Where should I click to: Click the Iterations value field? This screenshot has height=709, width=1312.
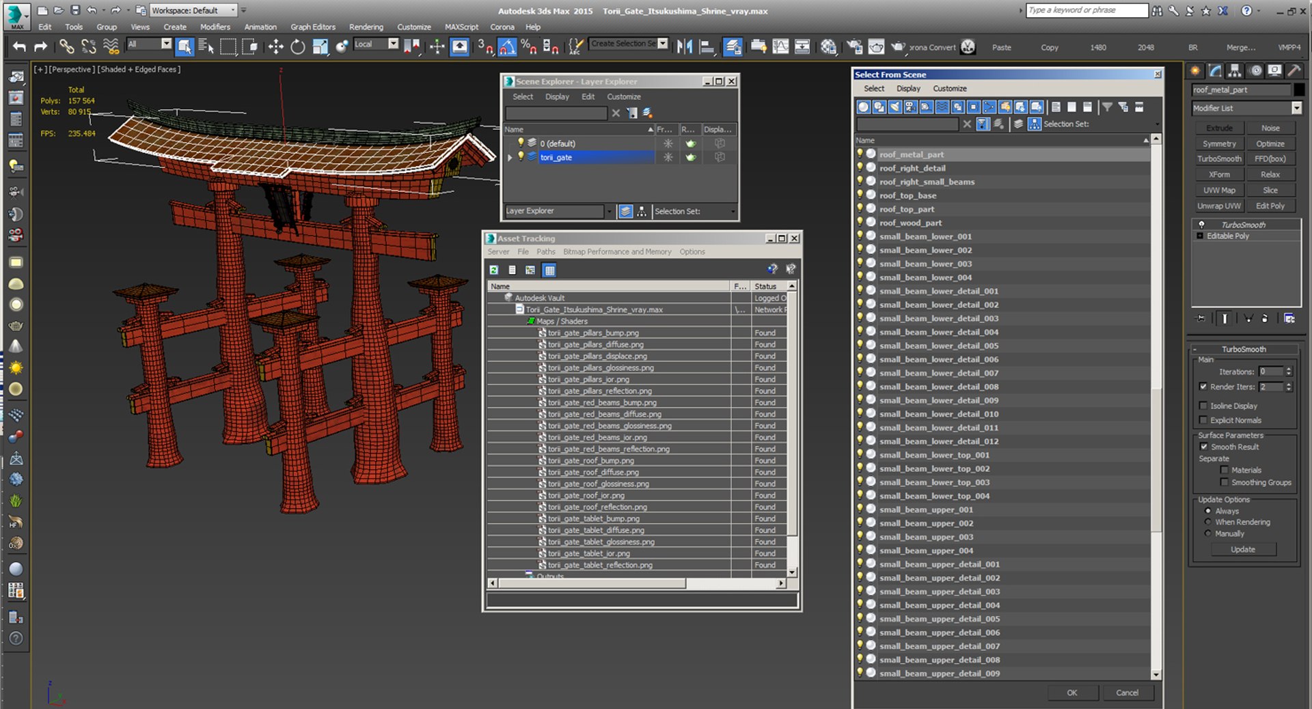click(x=1271, y=372)
